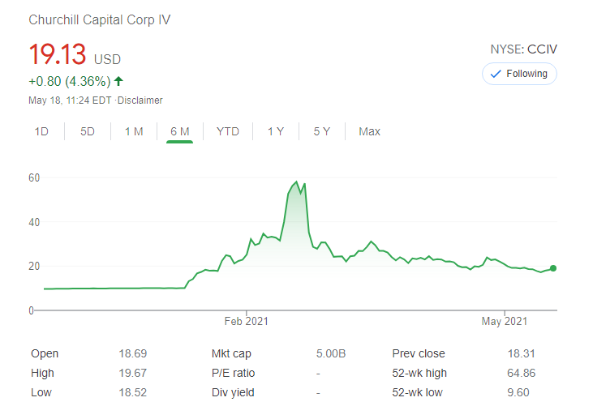Switch chart to YTD range

pos(228,131)
